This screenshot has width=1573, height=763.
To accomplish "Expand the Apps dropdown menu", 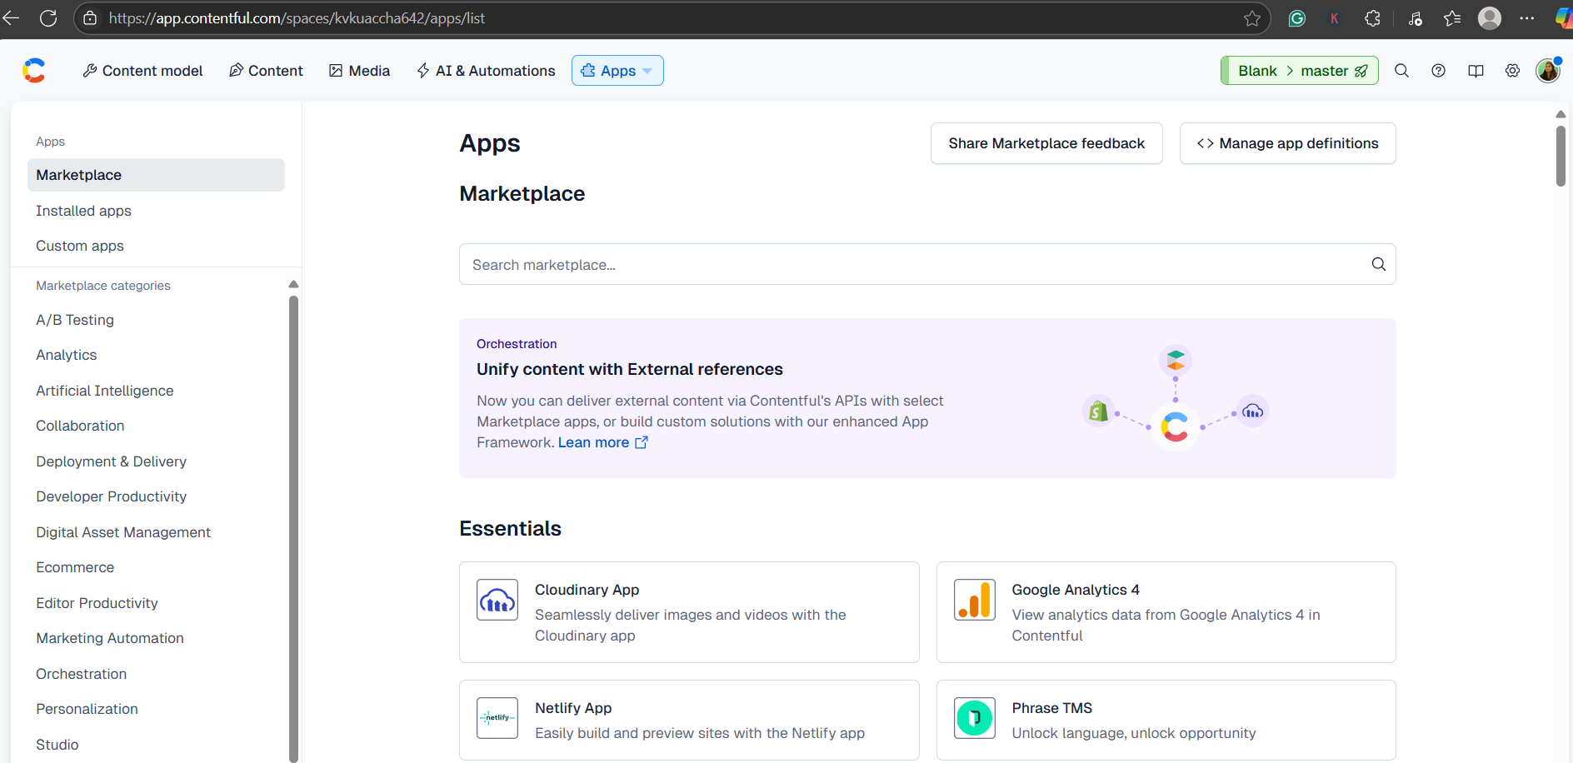I will (617, 71).
